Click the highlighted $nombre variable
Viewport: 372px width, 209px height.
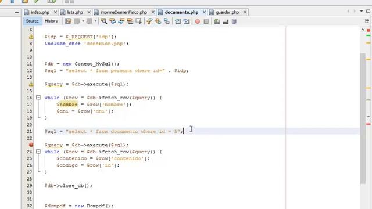[x=67, y=105]
